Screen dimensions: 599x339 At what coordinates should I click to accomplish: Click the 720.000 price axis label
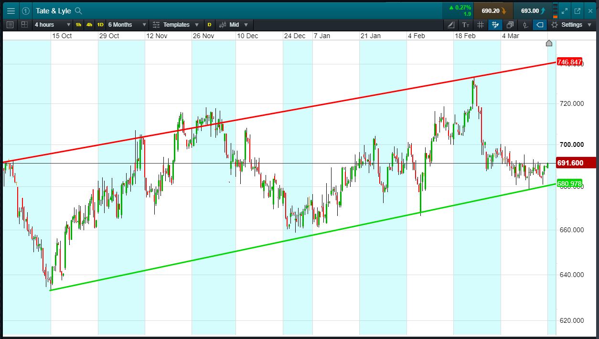tap(571, 103)
